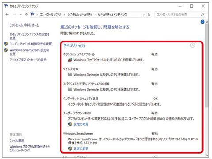Click the scrollbar up arrow
The width and height of the screenshot is (212, 159).
[x=207, y=22]
